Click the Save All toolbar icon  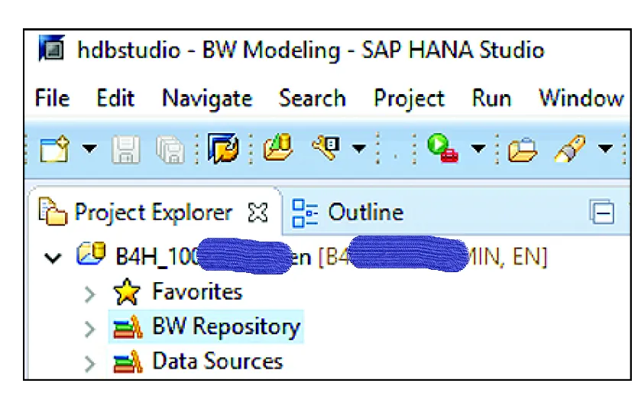point(170,150)
